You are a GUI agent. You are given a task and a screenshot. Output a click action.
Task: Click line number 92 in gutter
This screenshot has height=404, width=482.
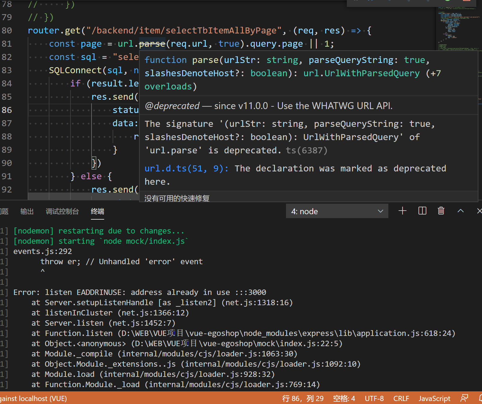pyautogui.click(x=7, y=189)
